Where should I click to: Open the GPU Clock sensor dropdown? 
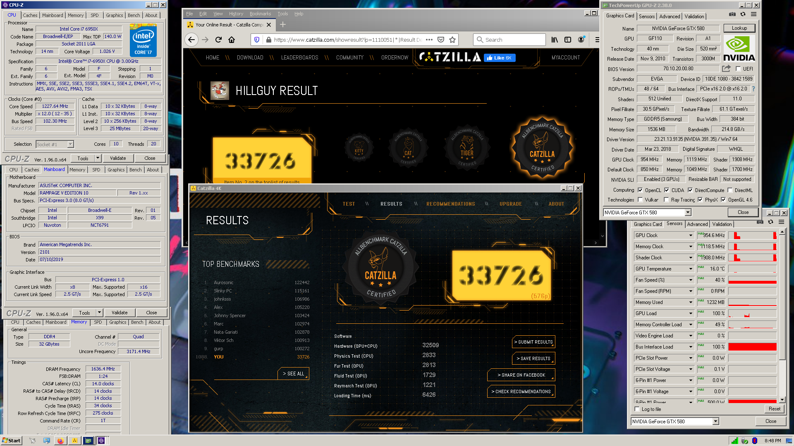[691, 235]
